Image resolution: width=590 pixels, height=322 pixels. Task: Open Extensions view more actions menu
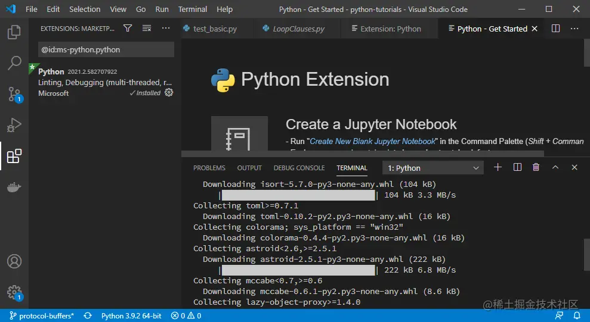tap(166, 28)
